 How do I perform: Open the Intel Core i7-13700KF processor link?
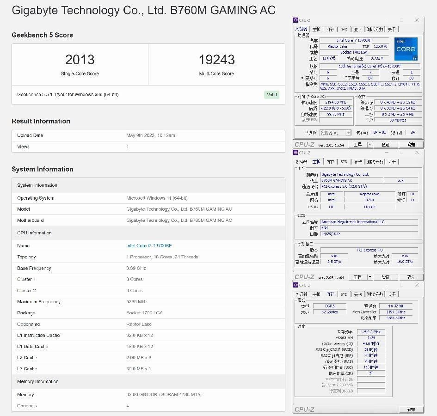(x=148, y=245)
